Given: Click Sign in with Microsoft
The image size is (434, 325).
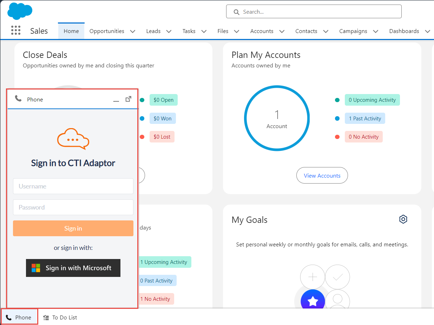Looking at the screenshot, I should coord(73,268).
